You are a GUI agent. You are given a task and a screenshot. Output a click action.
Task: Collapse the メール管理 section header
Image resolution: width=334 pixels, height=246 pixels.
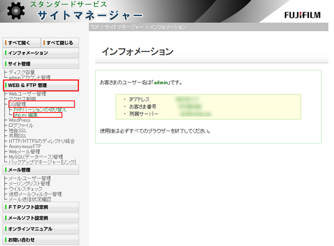[x=40, y=170]
